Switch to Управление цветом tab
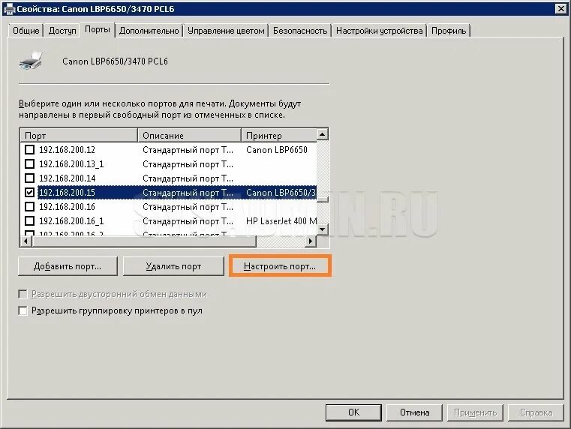 (226, 31)
